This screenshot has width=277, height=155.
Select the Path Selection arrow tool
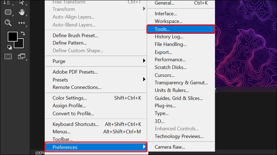pos(22,2)
